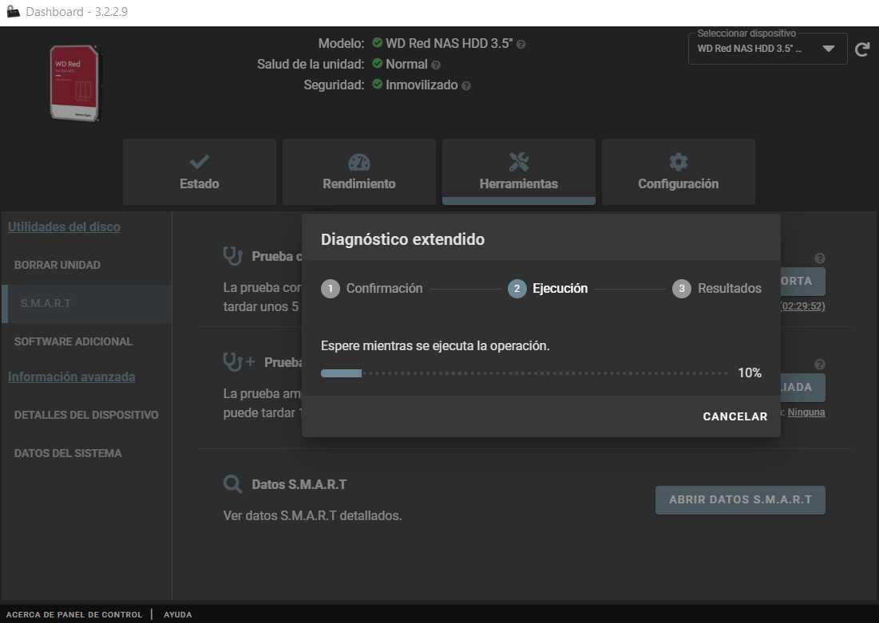Screen dimensions: 879x623
Task: Click the Ejecución step 2 circle
Action: point(517,289)
